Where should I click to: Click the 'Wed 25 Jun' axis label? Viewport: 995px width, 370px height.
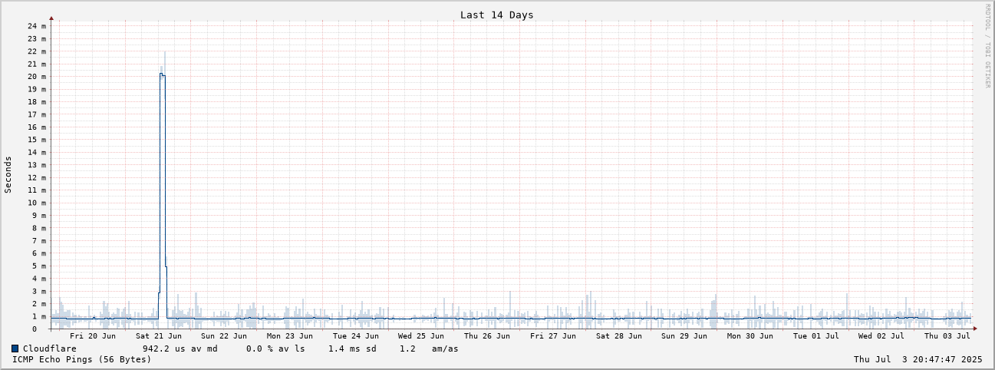tap(421, 335)
